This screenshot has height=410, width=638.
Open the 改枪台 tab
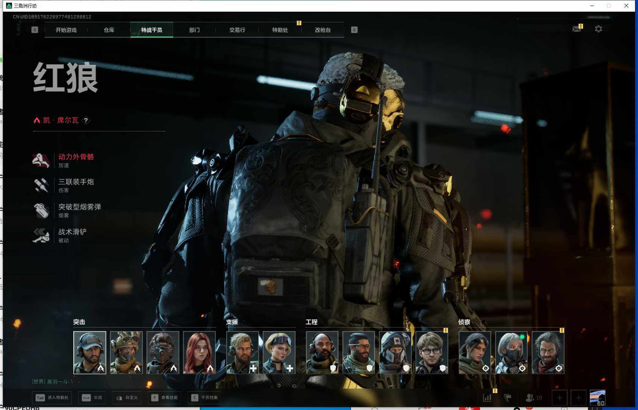click(x=322, y=30)
